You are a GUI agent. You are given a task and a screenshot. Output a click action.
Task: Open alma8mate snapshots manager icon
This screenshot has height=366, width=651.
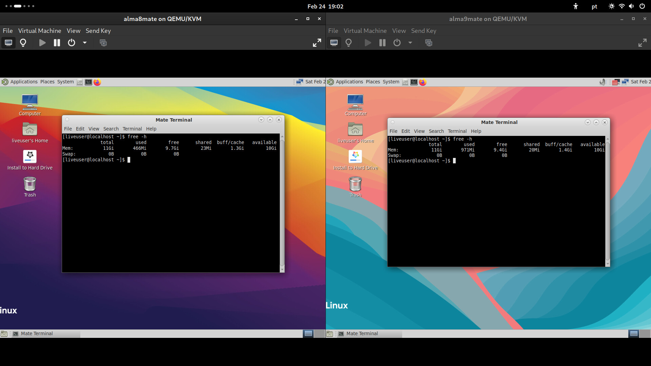click(x=103, y=43)
